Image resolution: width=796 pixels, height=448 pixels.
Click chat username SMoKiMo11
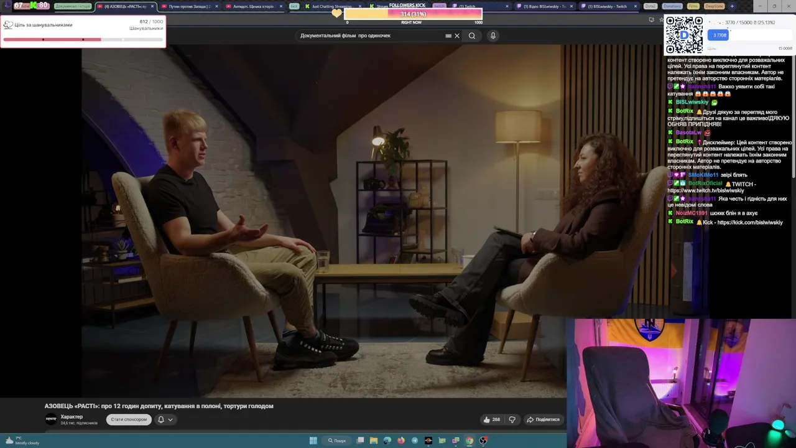(703, 175)
